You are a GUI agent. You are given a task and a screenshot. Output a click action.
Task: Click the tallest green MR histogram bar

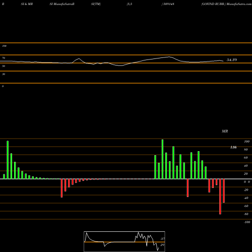[x=162, y=159]
